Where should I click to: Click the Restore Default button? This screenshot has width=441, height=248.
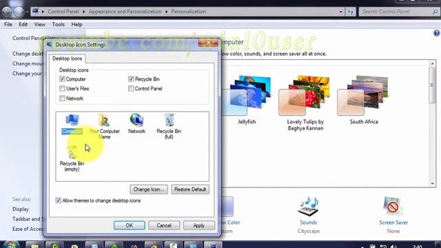point(190,189)
